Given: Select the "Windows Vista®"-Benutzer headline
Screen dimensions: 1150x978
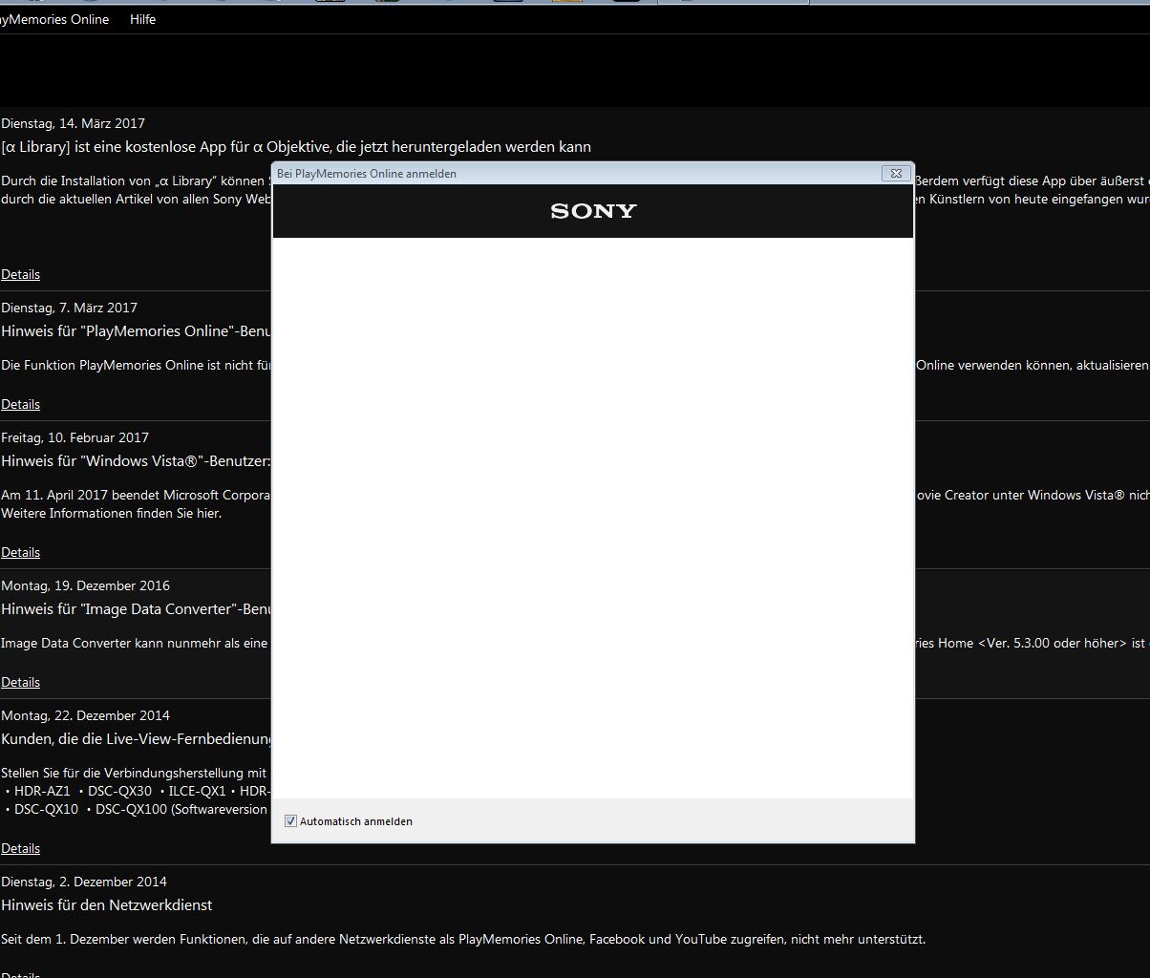Looking at the screenshot, I should (136, 461).
